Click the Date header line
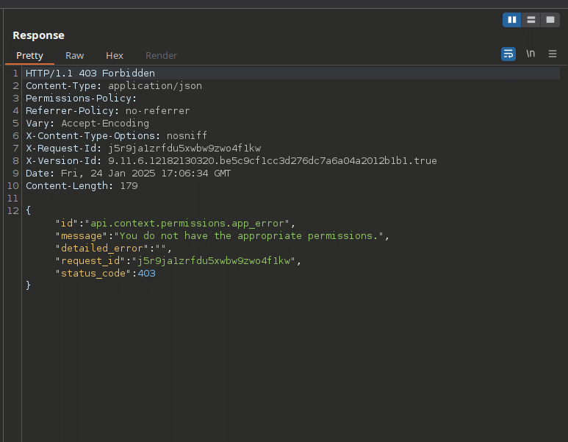The height and width of the screenshot is (442, 568). [128, 174]
